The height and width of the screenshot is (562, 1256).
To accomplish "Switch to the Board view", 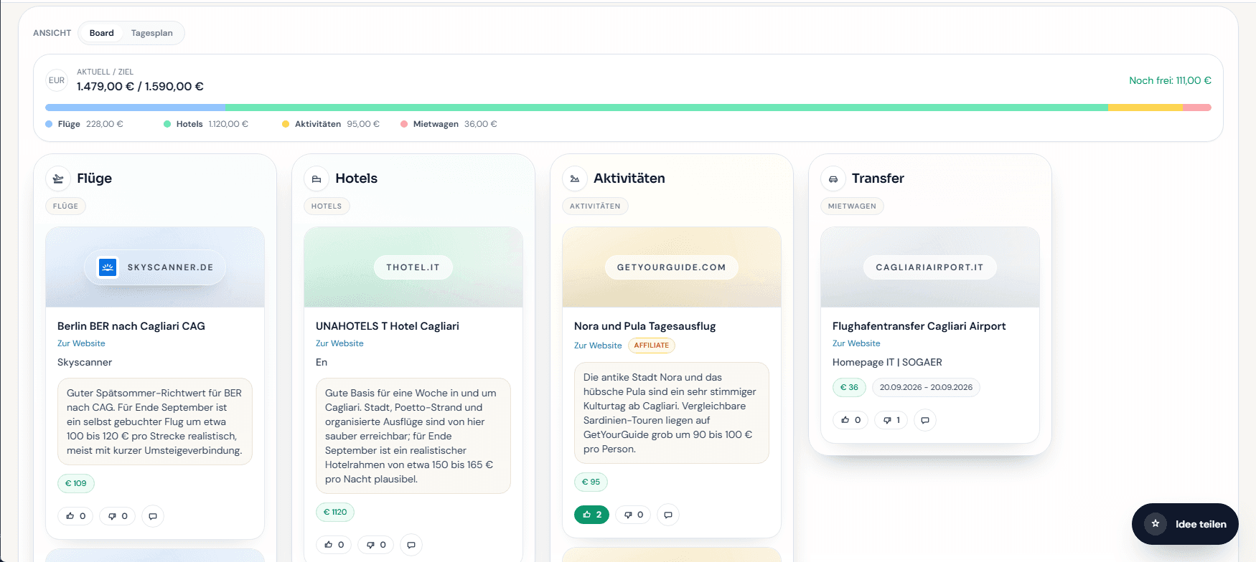I will [x=101, y=33].
